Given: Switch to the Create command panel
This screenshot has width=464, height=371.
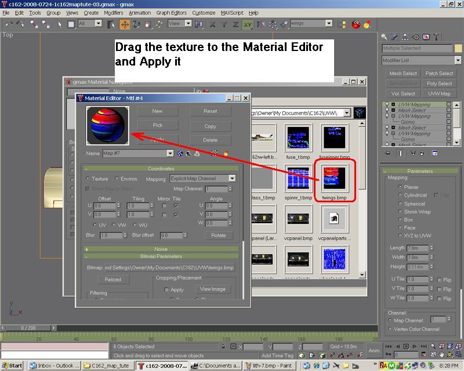Looking at the screenshot, I should click(x=385, y=37).
